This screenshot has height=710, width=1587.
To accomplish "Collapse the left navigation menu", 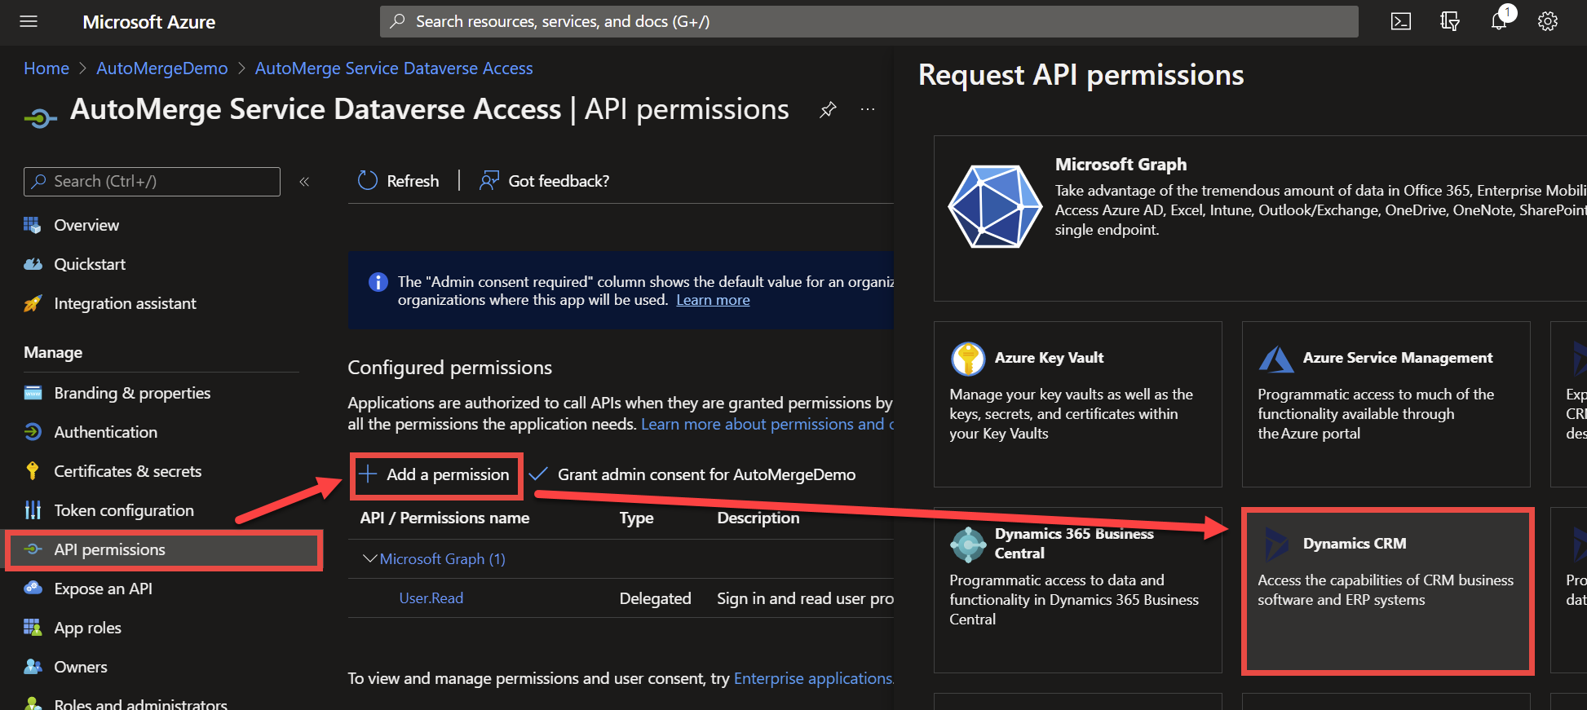I will (x=304, y=182).
